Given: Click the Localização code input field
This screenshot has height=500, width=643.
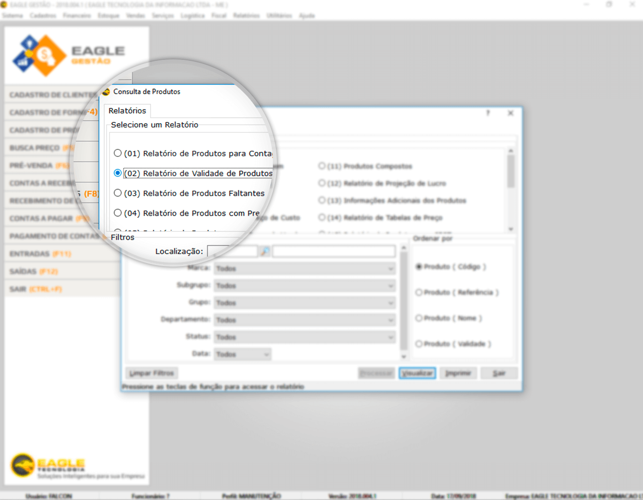Looking at the screenshot, I should click(x=233, y=251).
